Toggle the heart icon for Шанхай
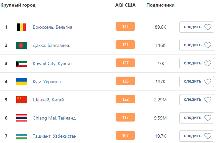222x143 pixels. [x=208, y=100]
